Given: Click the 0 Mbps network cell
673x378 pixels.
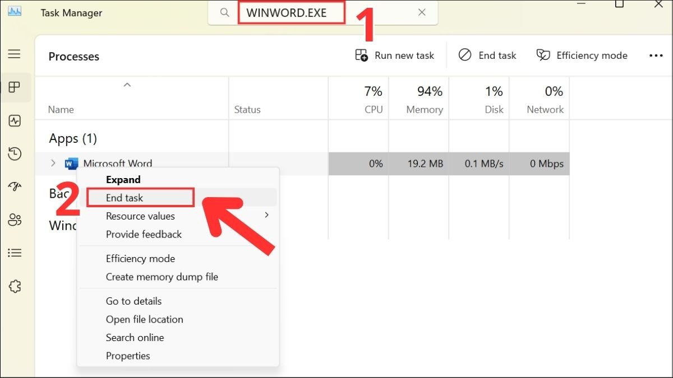Looking at the screenshot, I should tap(540, 164).
